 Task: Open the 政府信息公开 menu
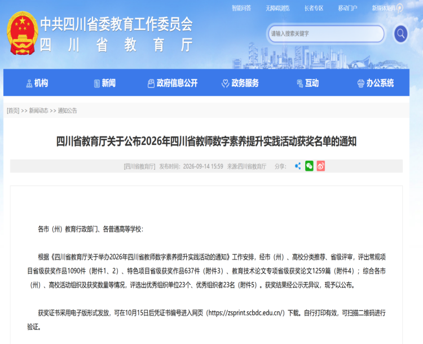point(173,83)
